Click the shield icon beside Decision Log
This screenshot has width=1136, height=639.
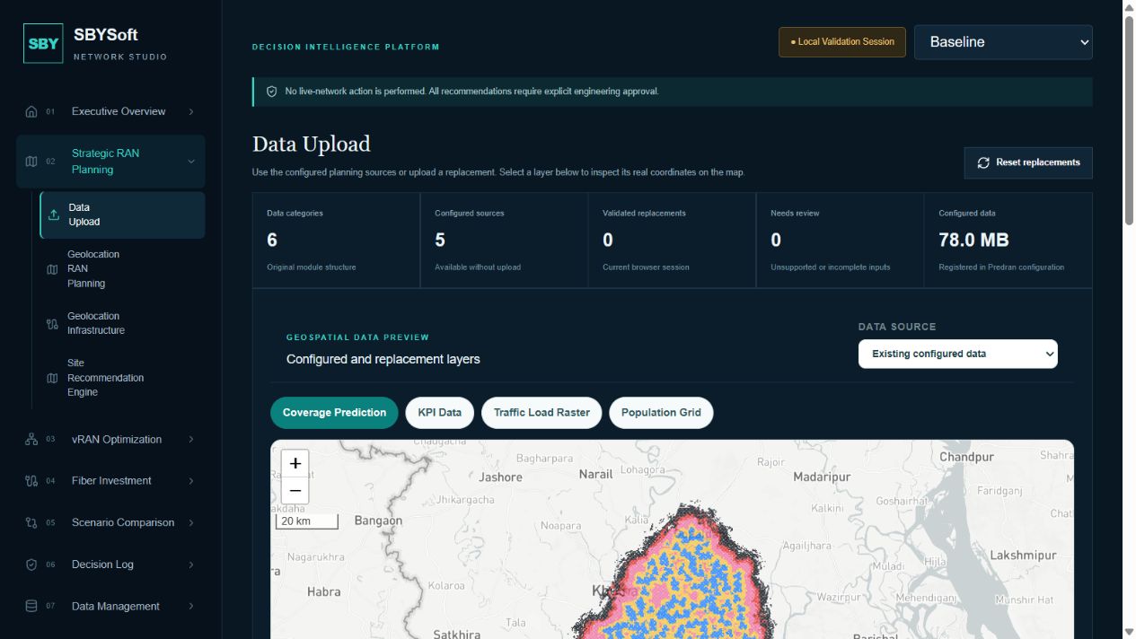pos(31,565)
